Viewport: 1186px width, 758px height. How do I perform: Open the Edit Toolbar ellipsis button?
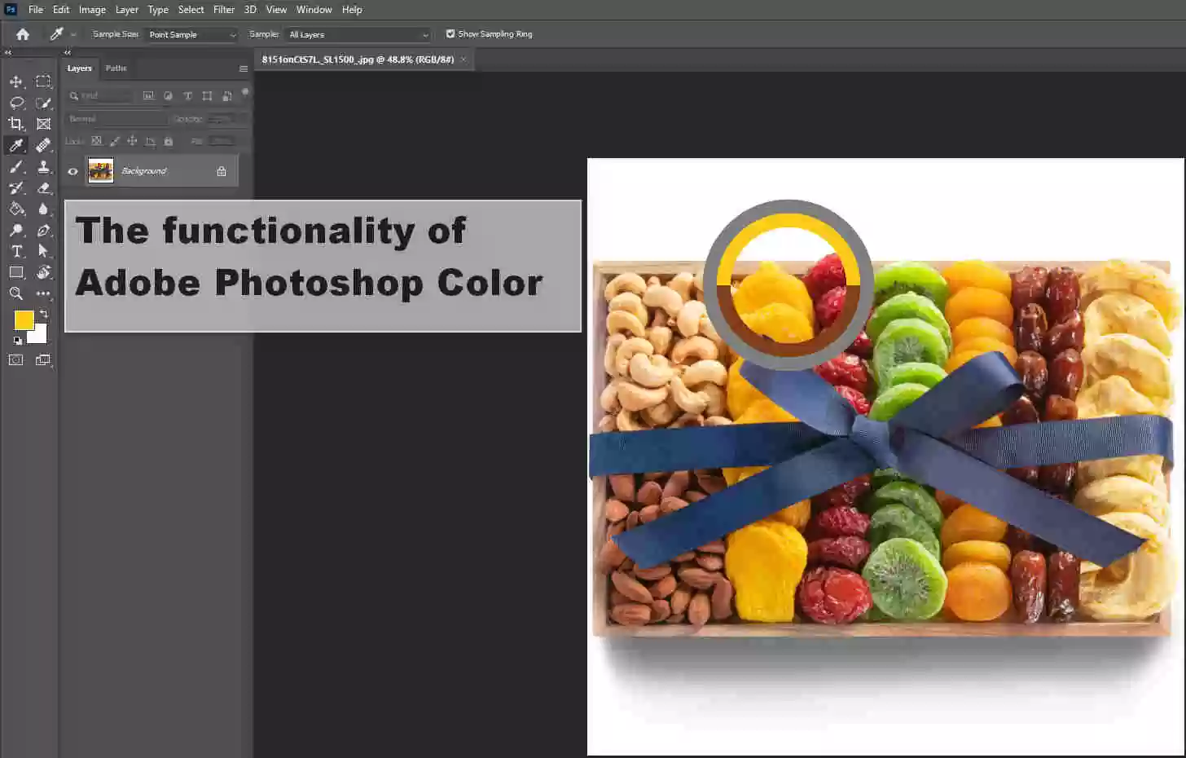coord(43,293)
